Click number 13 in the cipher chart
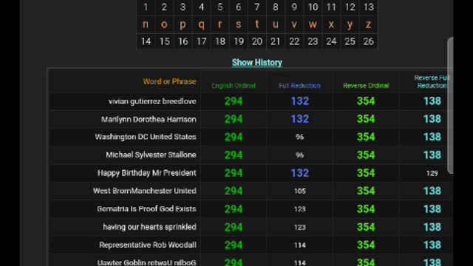The height and width of the screenshot is (266, 473). (x=369, y=7)
